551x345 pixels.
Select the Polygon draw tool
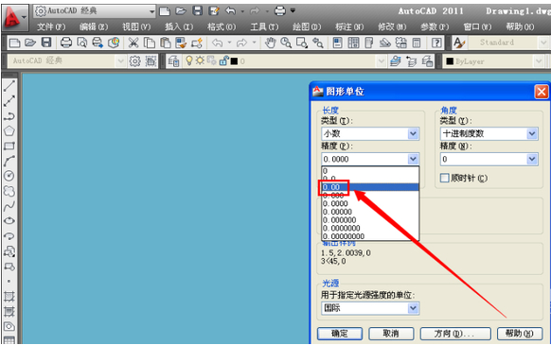click(9, 130)
